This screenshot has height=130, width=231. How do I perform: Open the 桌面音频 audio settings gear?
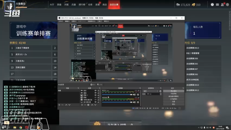pyautogui.click(x=138, y=102)
